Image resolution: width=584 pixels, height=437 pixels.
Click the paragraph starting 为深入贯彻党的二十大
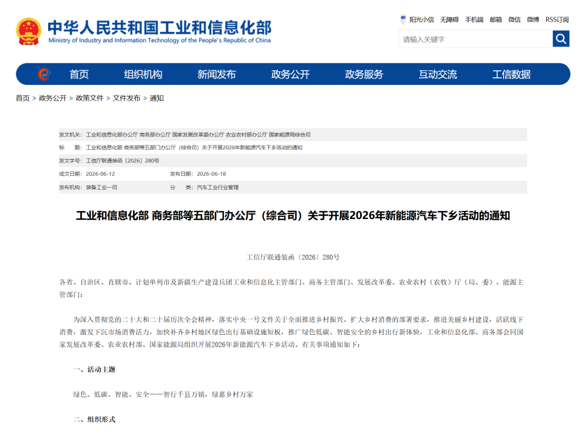tap(291, 332)
